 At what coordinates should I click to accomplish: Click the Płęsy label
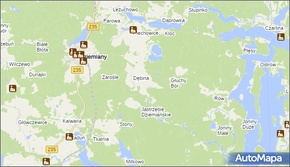[250, 51]
